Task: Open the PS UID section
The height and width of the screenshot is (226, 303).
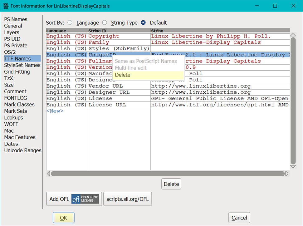Action: 12,39
